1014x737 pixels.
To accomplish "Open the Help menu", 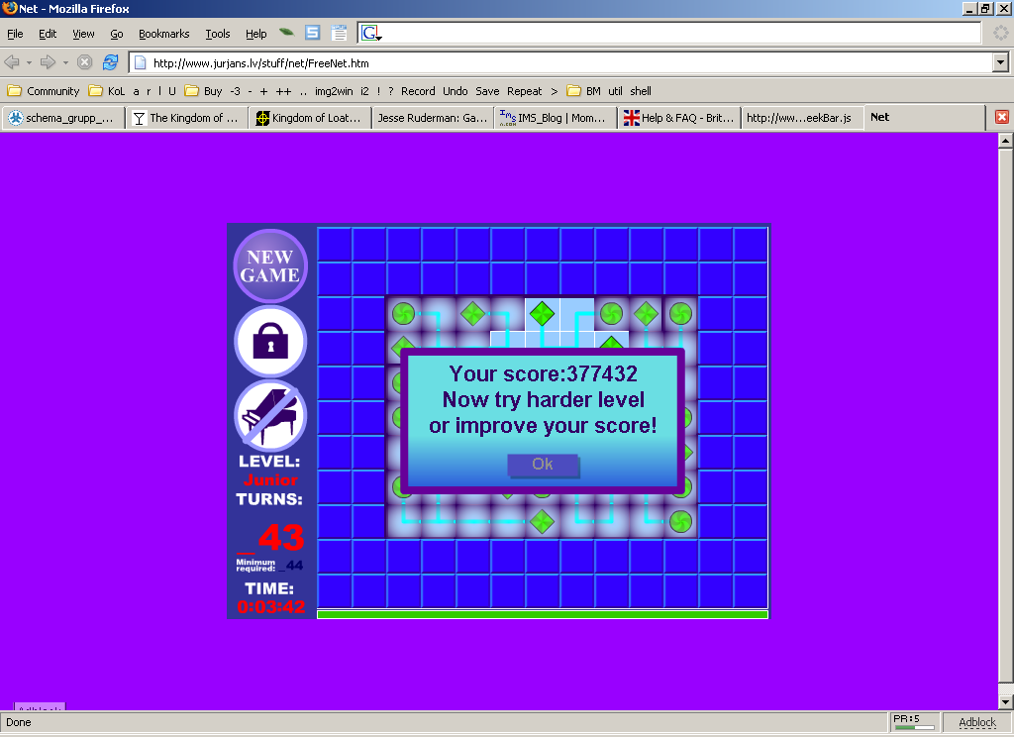I will pos(256,34).
